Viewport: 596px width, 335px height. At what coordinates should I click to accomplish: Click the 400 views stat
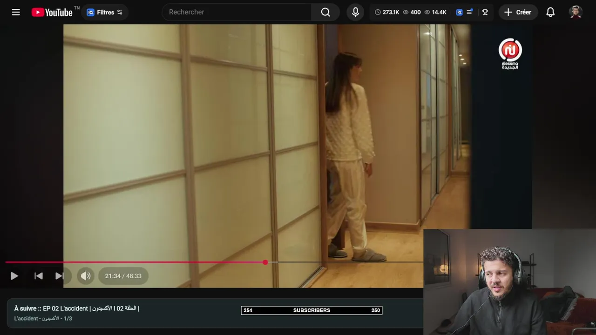412,12
